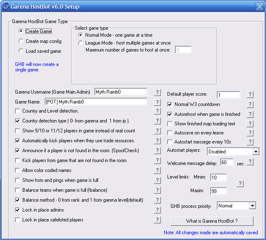Open help for Balance method option

pos(158,200)
